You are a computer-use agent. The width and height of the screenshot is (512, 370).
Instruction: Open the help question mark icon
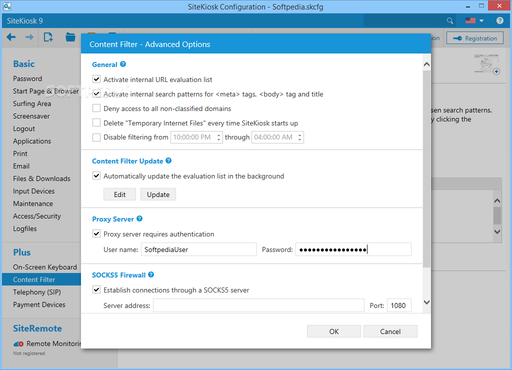(x=500, y=20)
